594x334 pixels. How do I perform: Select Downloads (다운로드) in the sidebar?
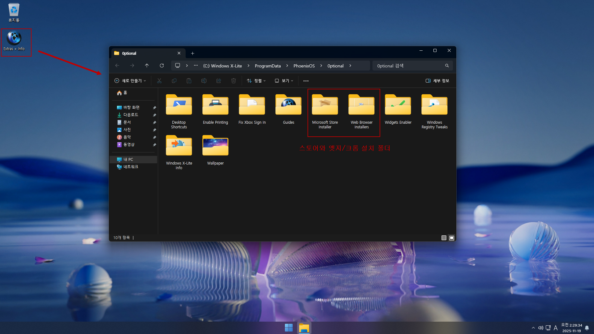point(131,115)
